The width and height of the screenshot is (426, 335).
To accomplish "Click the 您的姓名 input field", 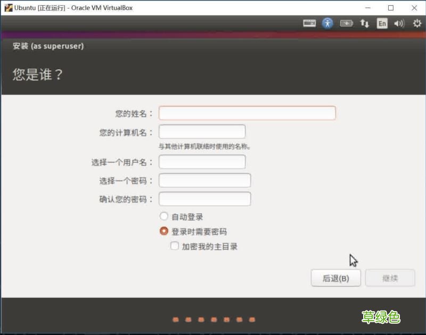I will 247,113.
